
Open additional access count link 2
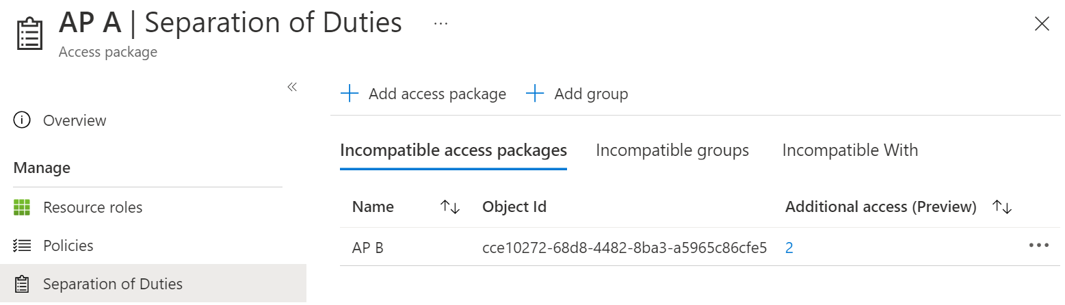789,248
